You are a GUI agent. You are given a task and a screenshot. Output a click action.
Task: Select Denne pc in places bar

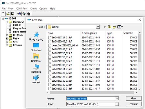pos(36,69)
